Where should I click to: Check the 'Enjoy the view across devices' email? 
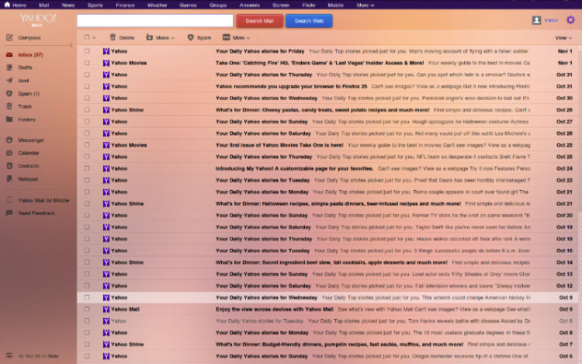pos(87,309)
